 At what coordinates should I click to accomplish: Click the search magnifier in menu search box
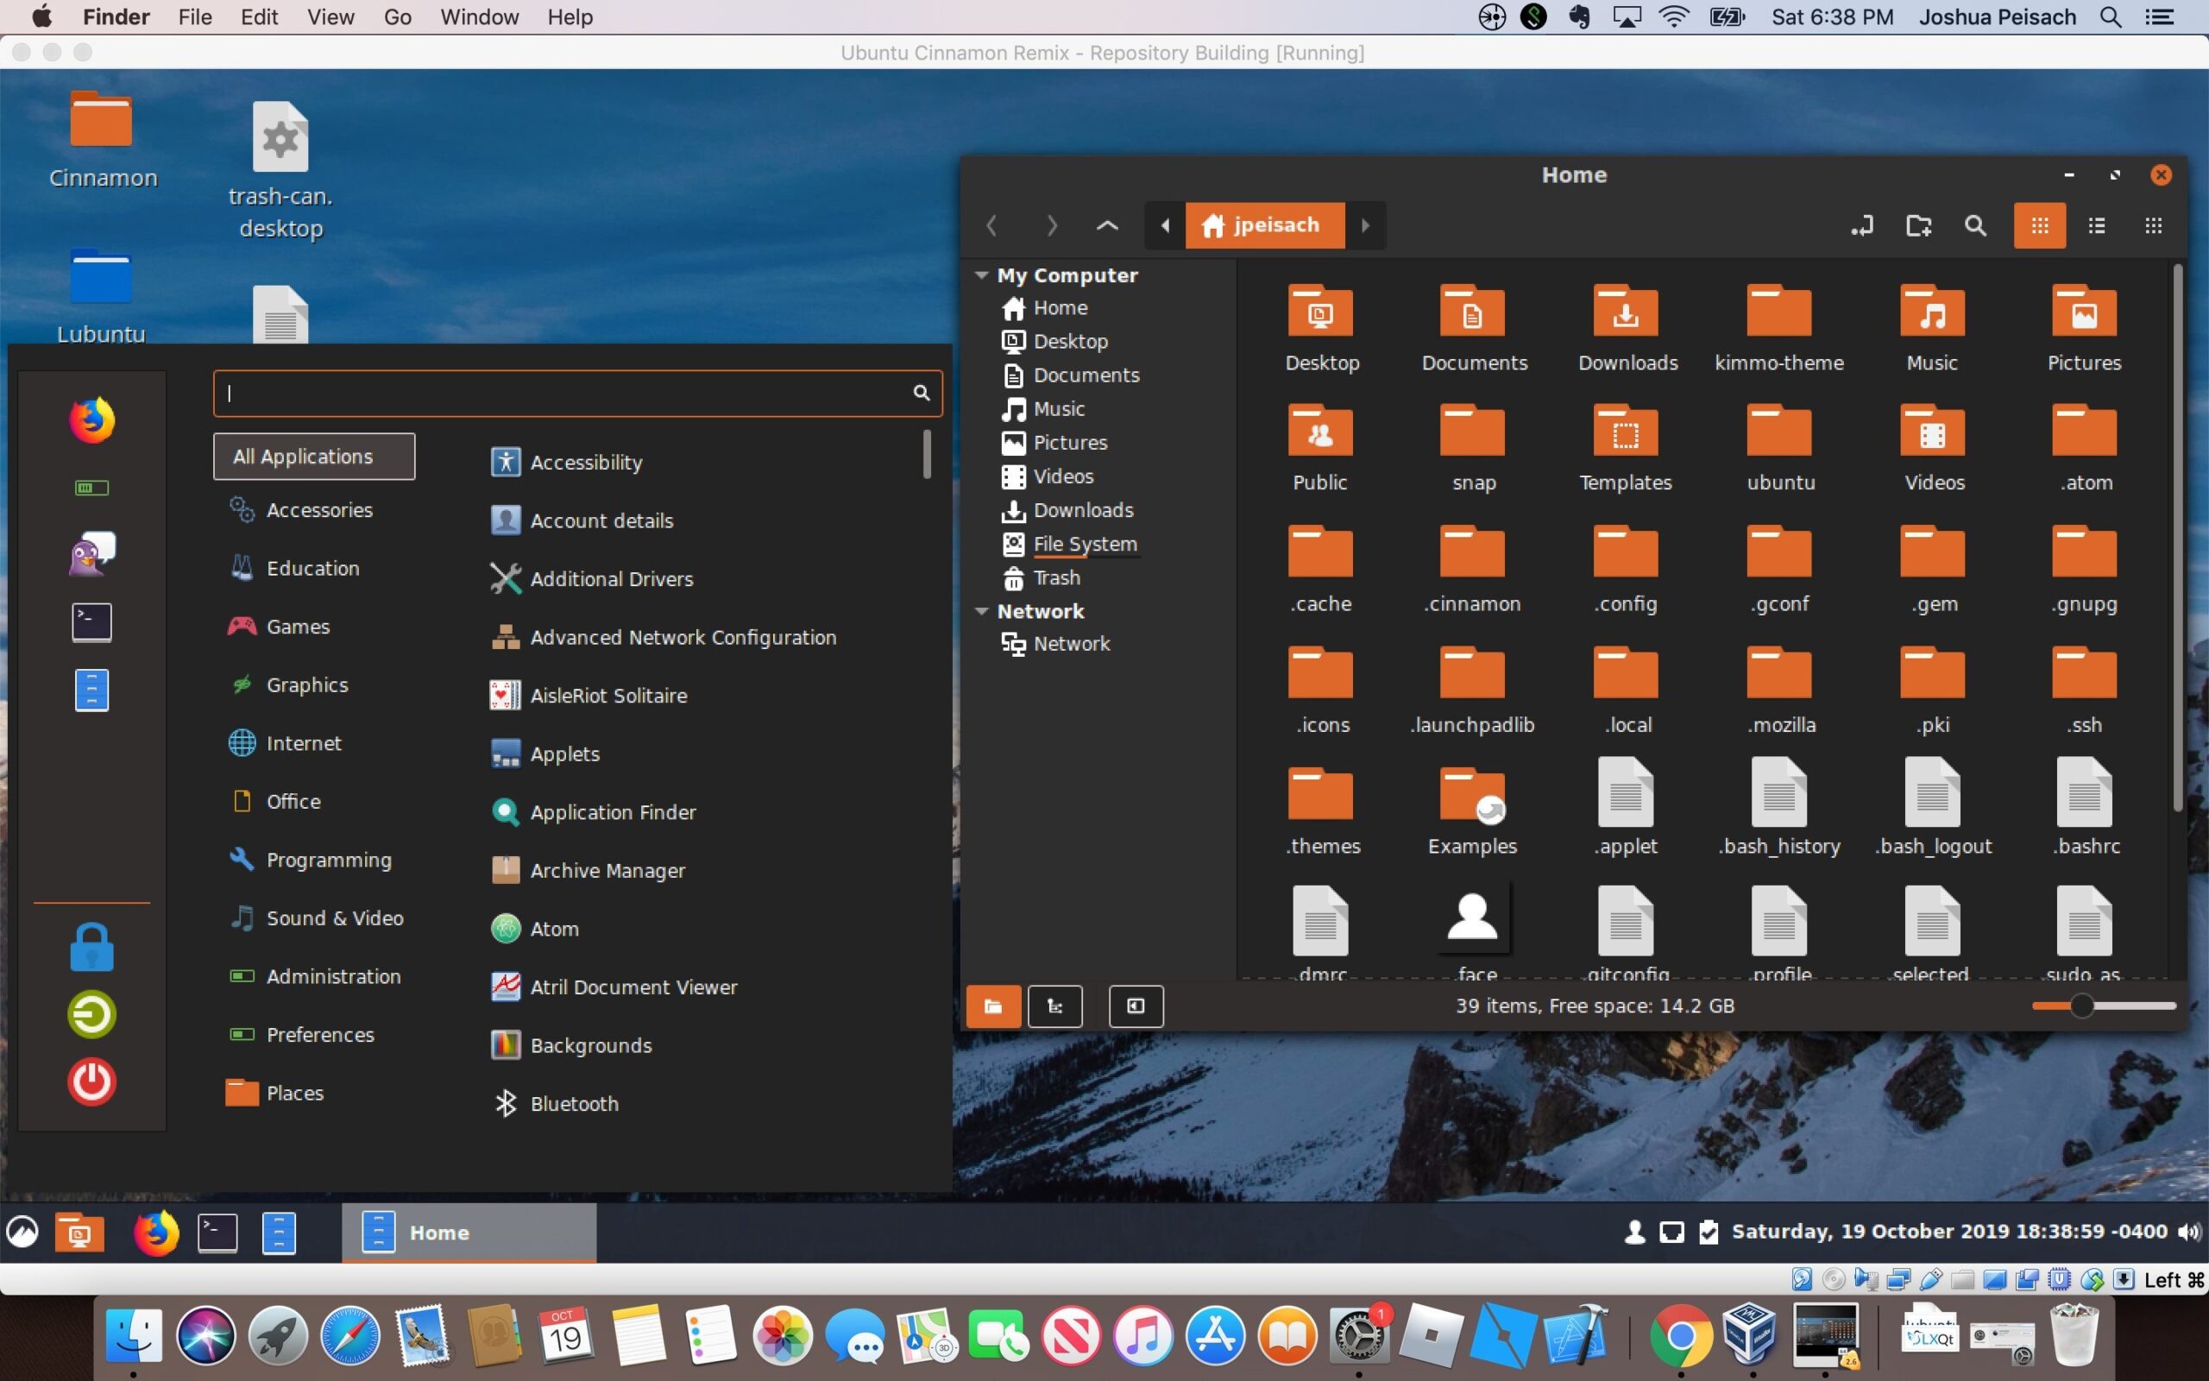click(x=921, y=393)
